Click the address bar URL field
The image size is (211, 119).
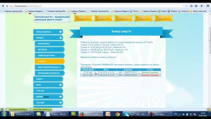[94, 6]
